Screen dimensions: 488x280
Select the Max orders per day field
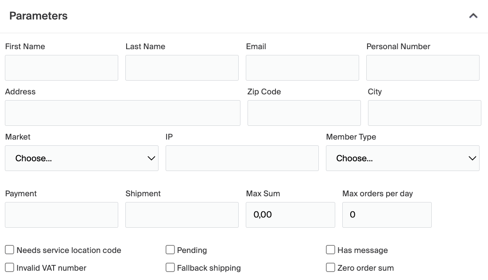click(x=387, y=215)
